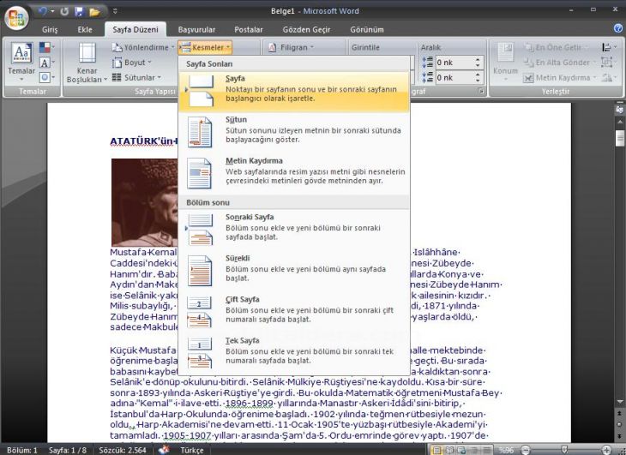Undo the last action in Quick Access toolbar
This screenshot has height=455, width=626.
tap(43, 11)
